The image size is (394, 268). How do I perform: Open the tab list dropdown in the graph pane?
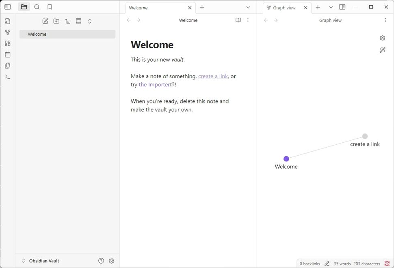click(331, 8)
